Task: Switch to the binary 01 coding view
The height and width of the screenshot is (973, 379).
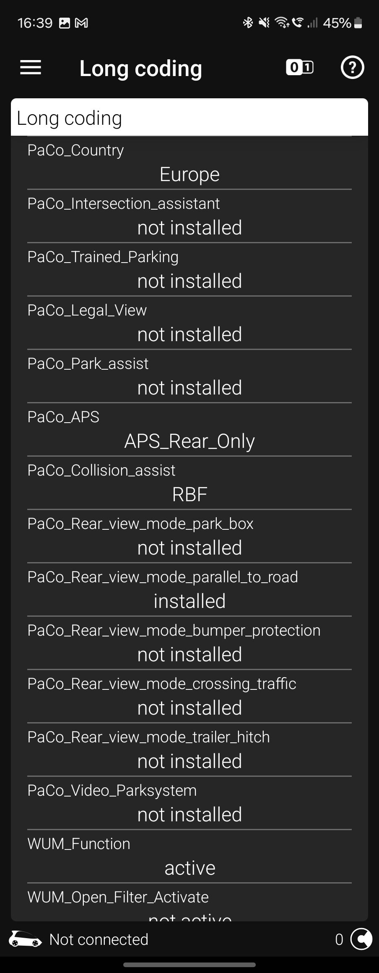Action: [x=300, y=67]
